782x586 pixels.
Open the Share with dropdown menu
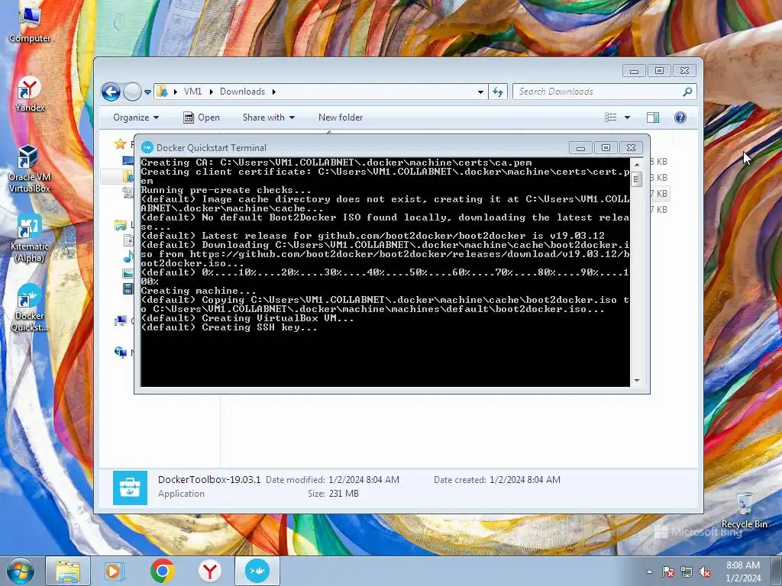point(268,117)
